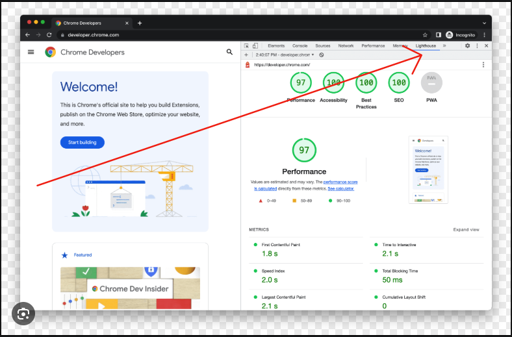Click the lock icon in address bar

coord(62,35)
